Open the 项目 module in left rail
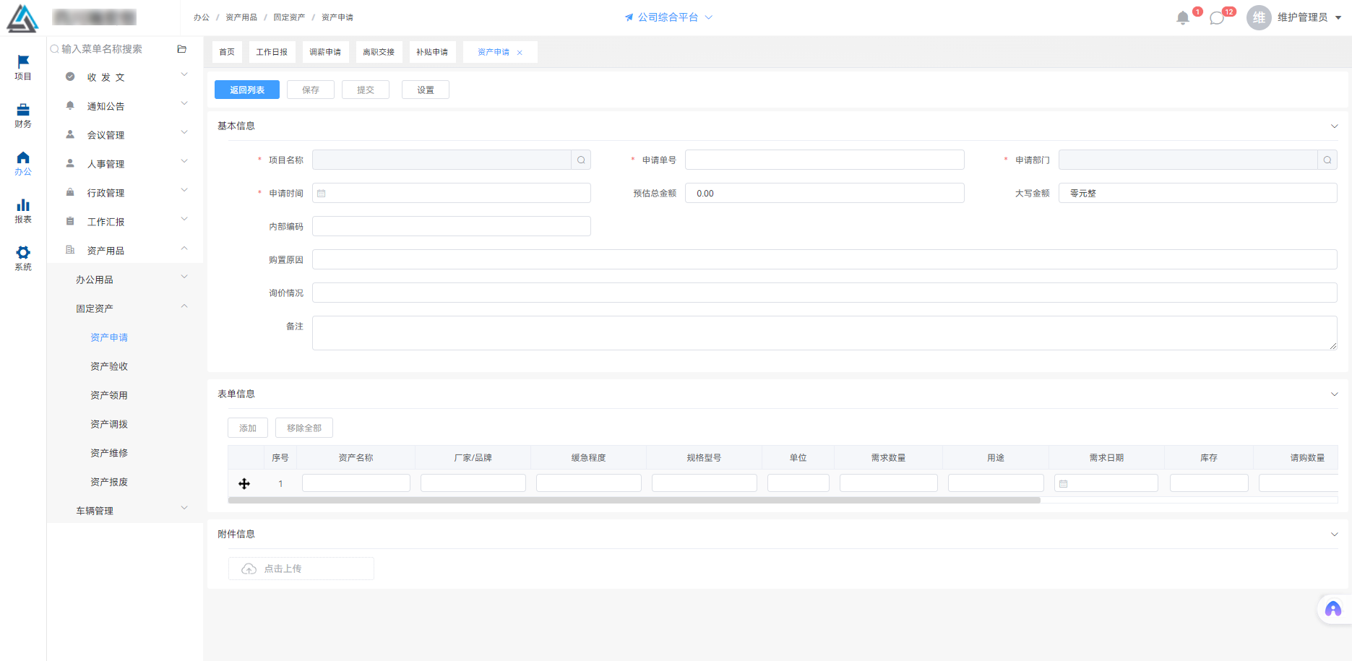The height and width of the screenshot is (661, 1352). tap(23, 67)
